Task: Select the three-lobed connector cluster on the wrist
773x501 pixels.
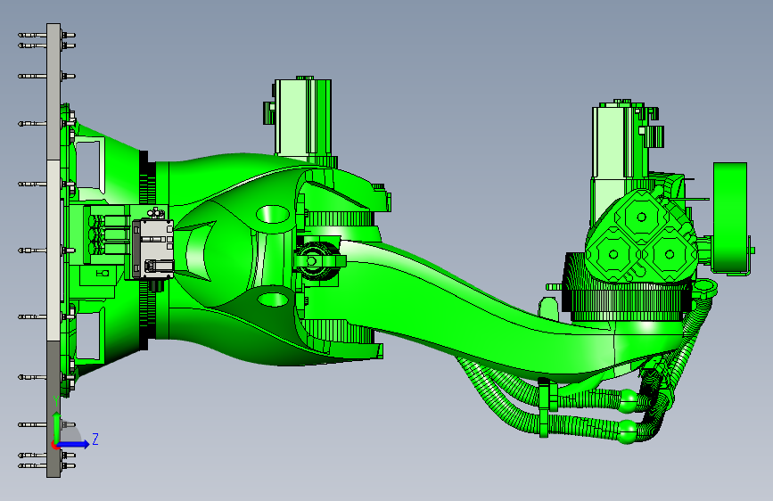Action: (641, 237)
